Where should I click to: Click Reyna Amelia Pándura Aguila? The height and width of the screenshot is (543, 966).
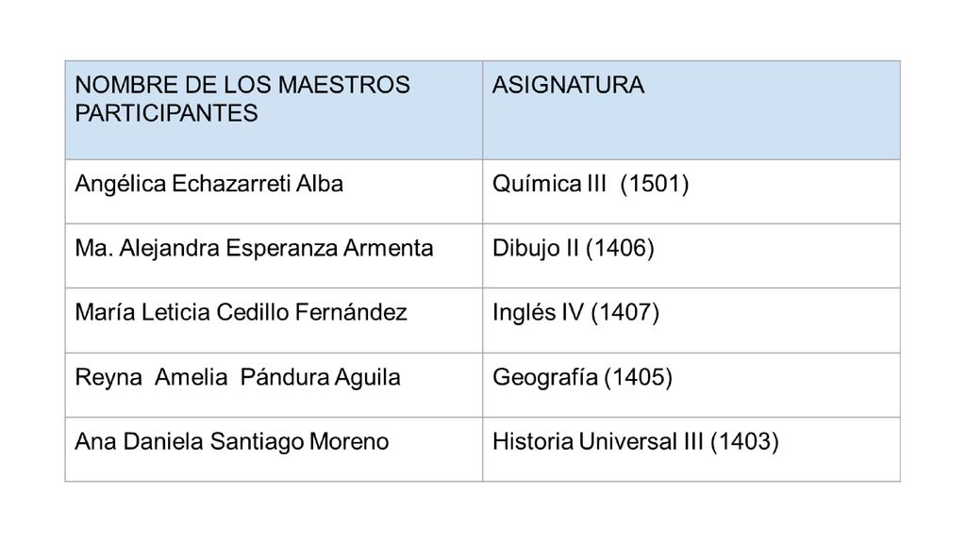tap(237, 377)
